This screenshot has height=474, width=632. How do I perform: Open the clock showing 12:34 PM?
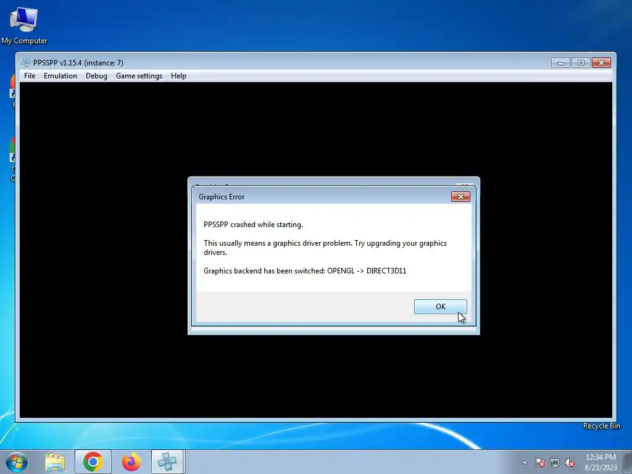(601, 462)
